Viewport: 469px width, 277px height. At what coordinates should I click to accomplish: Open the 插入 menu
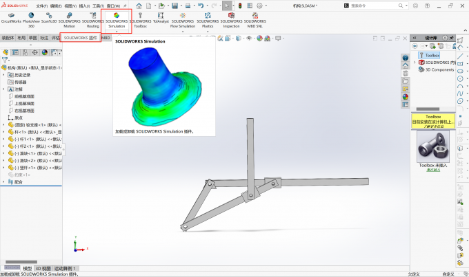coord(85,5)
